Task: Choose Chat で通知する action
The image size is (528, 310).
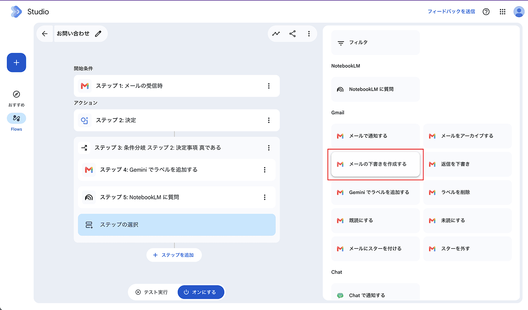Action: 376,292
